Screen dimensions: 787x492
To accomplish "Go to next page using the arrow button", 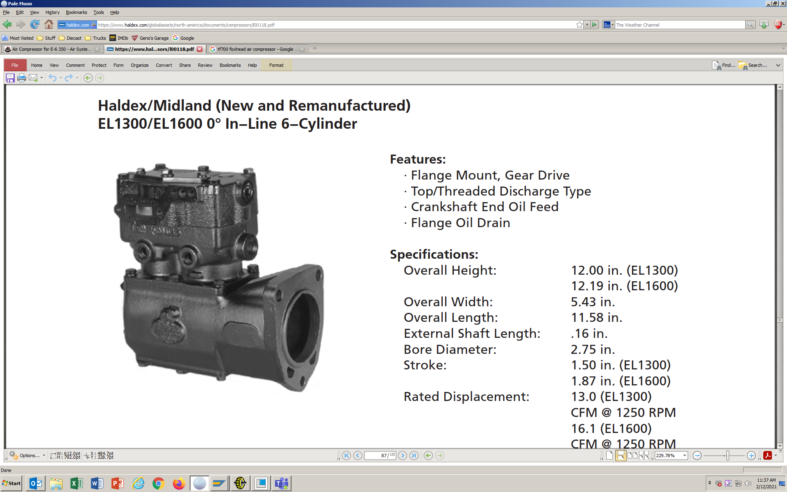I will (403, 456).
